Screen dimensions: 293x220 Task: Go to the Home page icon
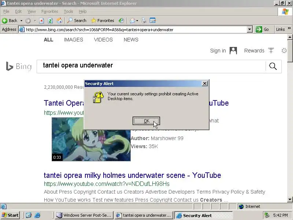pyautogui.click(x=59, y=21)
